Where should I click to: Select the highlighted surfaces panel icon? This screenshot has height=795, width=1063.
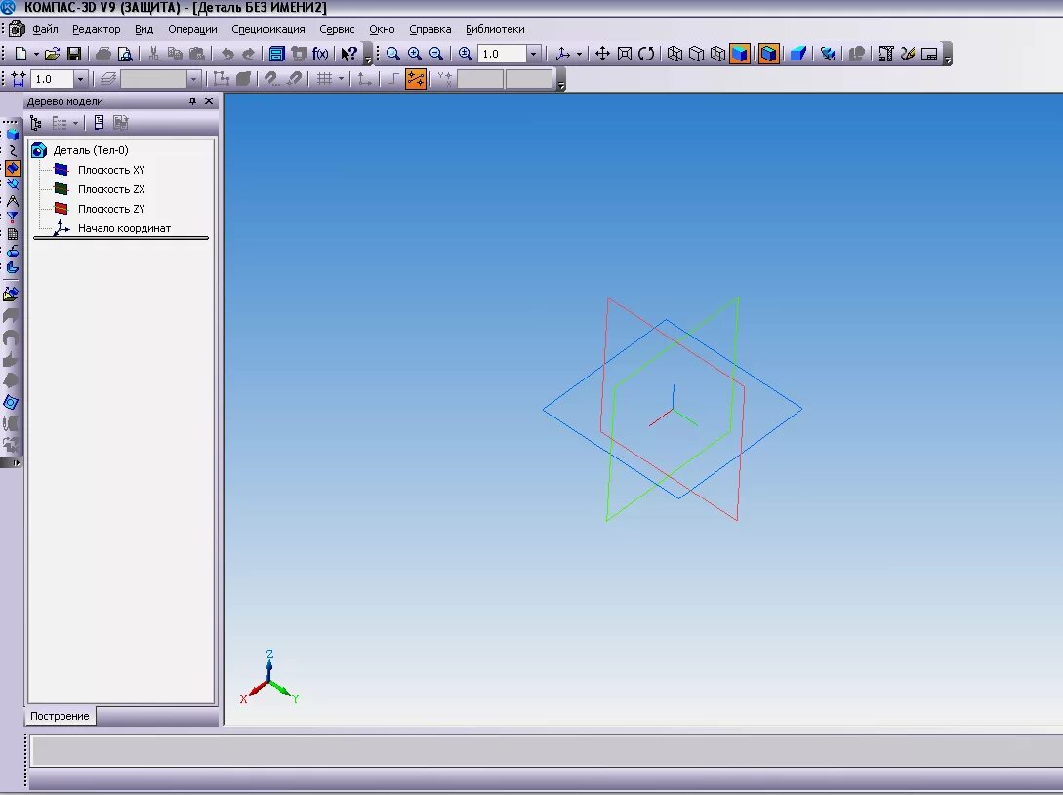13,168
